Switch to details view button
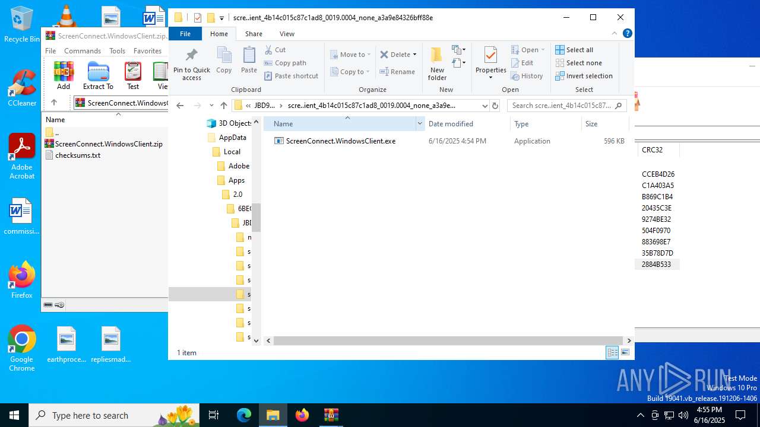The height and width of the screenshot is (427, 760). coord(612,352)
